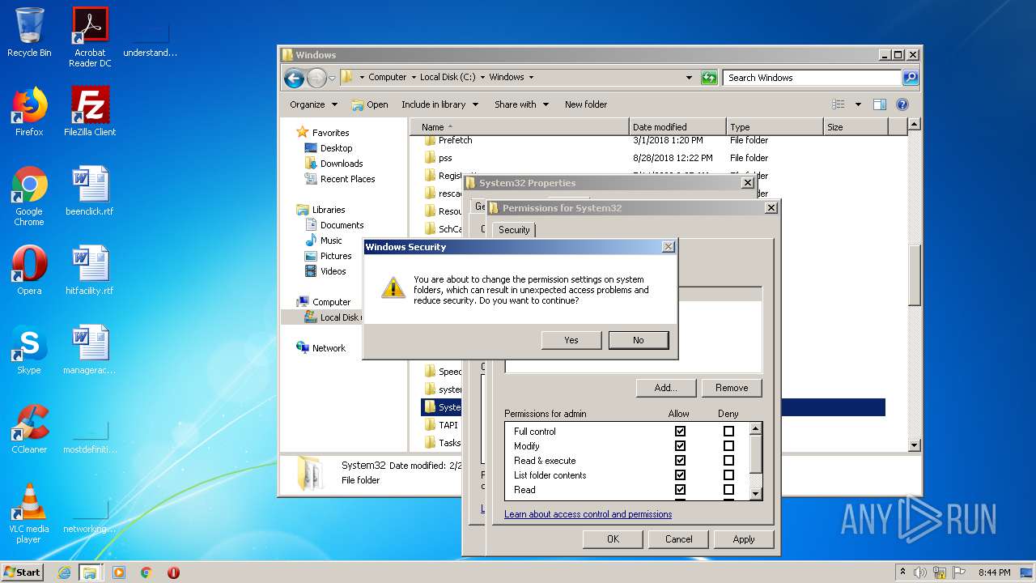
Task: Launch VLC media player shortcut
Action: click(x=29, y=513)
